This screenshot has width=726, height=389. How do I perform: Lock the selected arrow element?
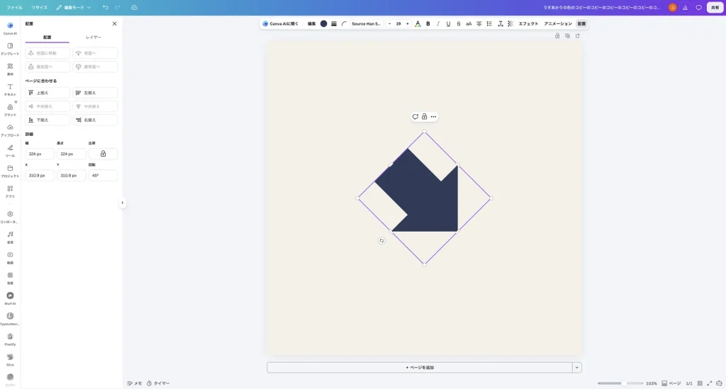point(424,117)
